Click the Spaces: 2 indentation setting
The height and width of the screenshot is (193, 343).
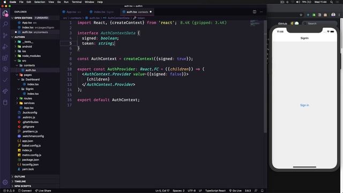[x=178, y=191]
